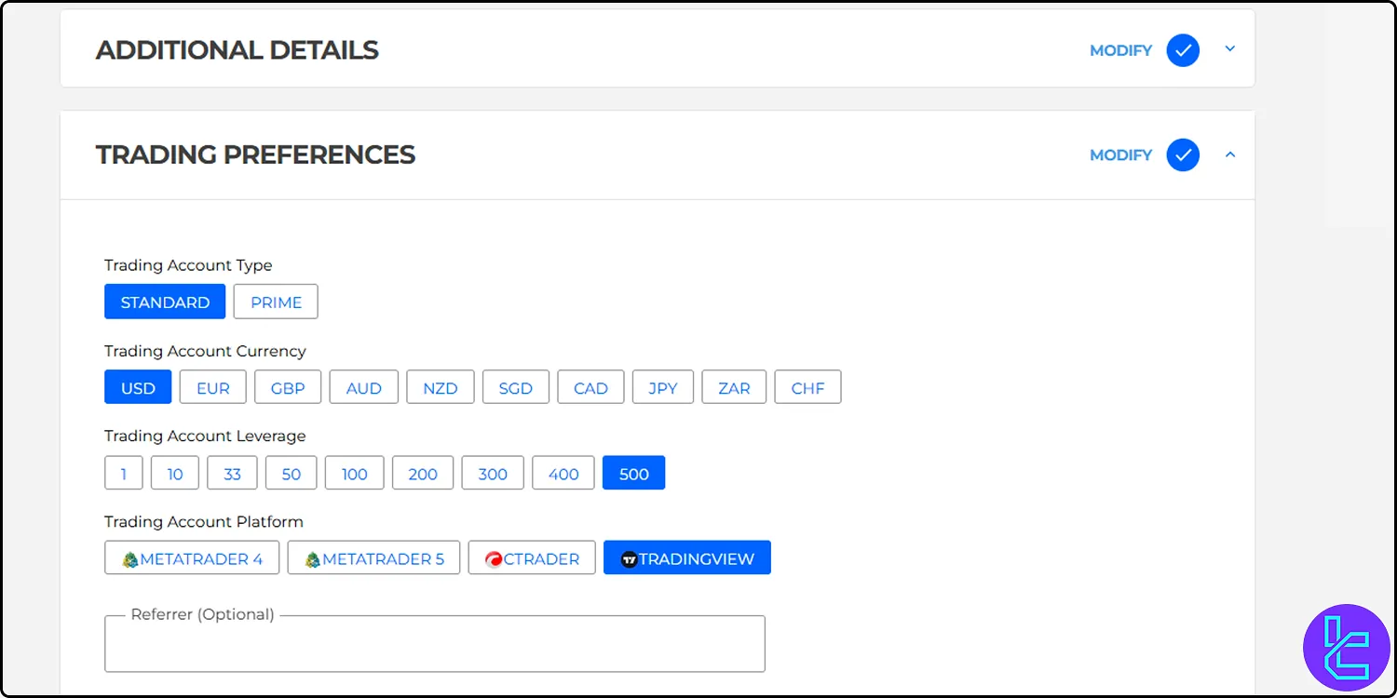Click Modify link for Additional Details
The width and height of the screenshot is (1397, 698).
1120,50
